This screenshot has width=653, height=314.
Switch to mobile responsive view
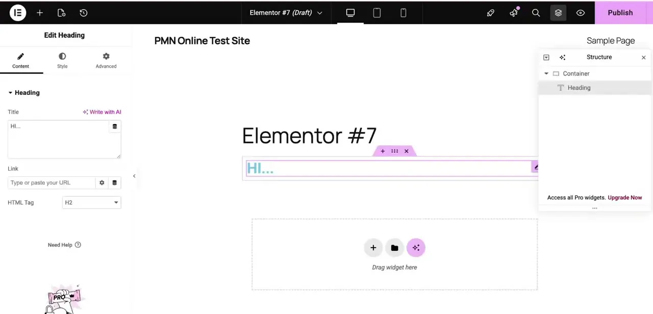[x=404, y=13]
